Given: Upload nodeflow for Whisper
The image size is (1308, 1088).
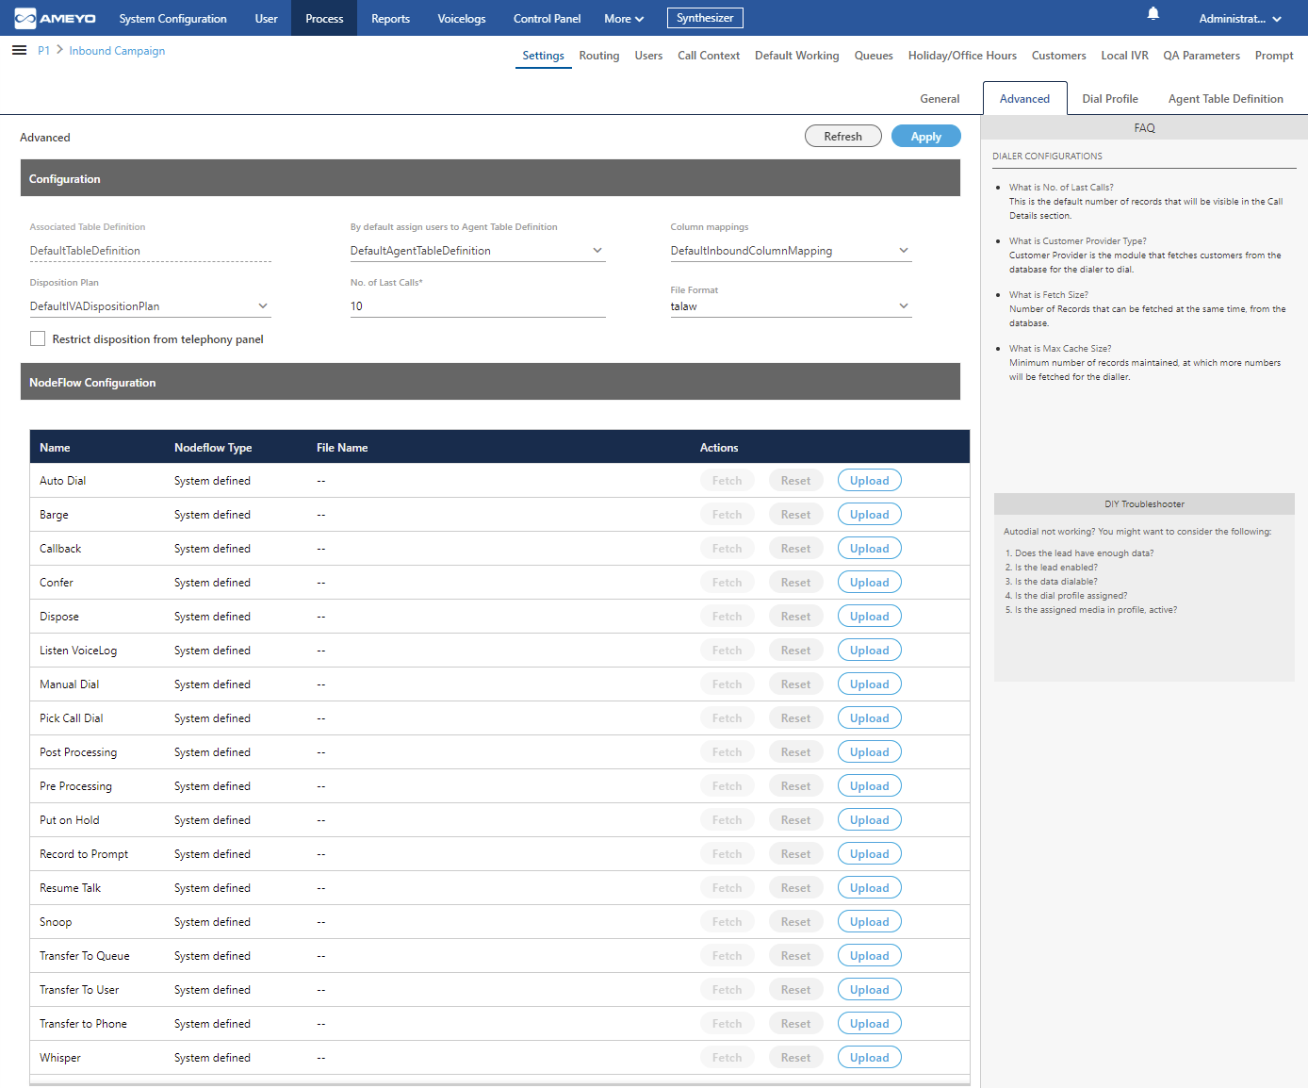Looking at the screenshot, I should coord(870,1058).
